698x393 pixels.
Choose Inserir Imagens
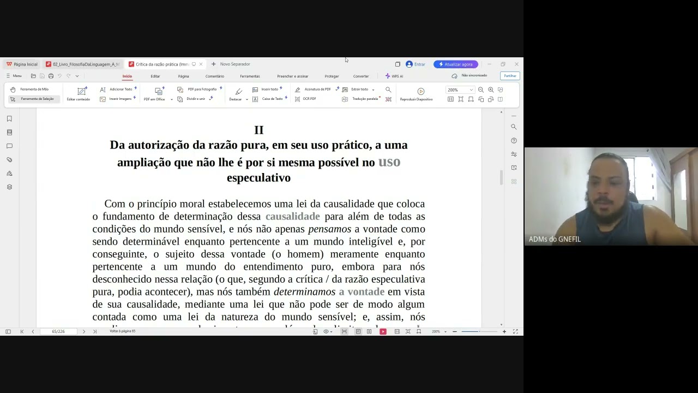(x=117, y=99)
